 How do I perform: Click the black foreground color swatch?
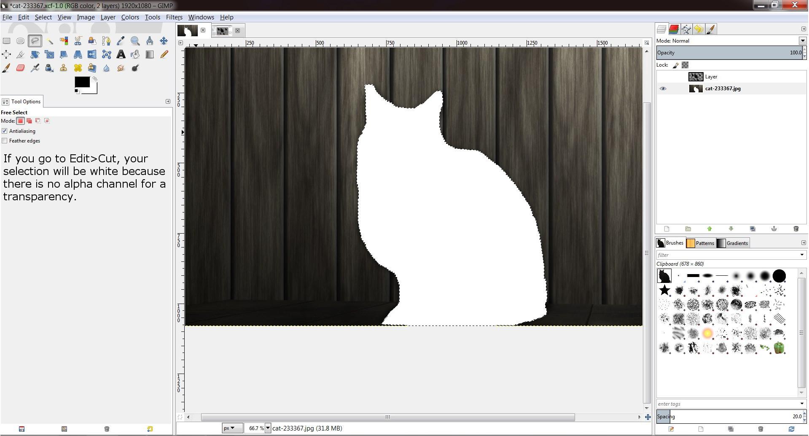[82, 82]
